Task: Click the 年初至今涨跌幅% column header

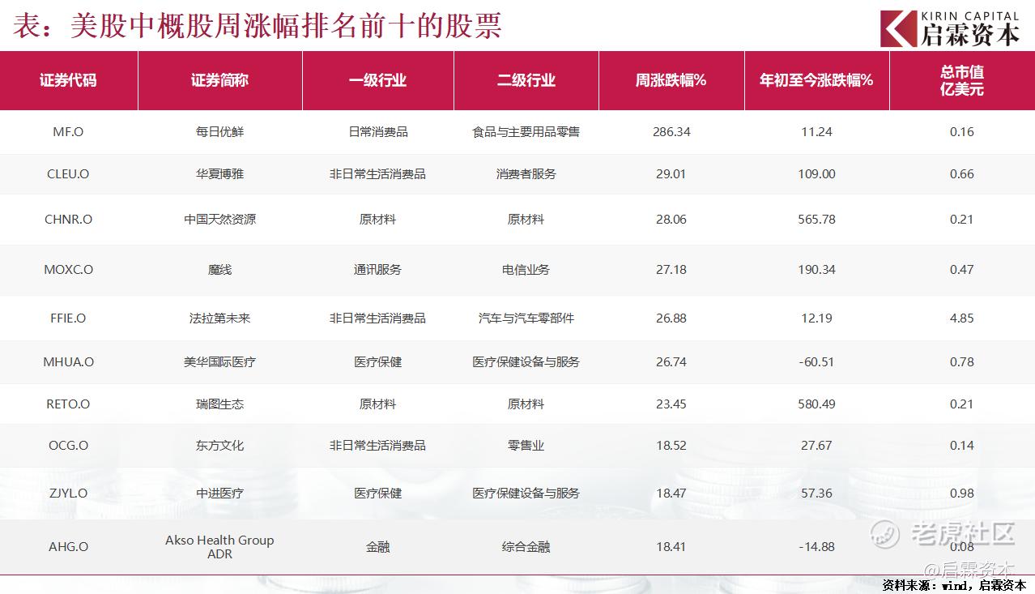Action: tap(816, 80)
